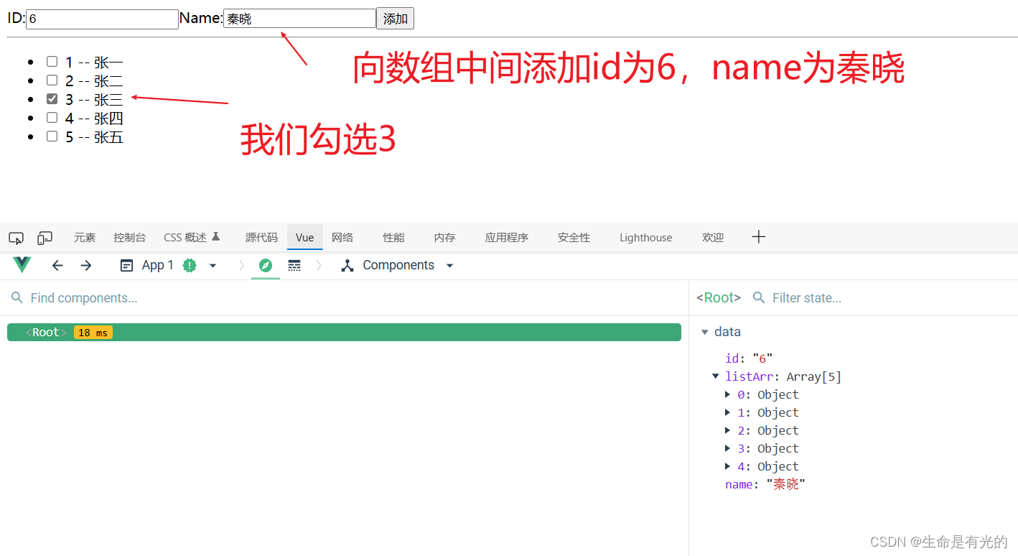Image resolution: width=1018 pixels, height=556 pixels.
Task: Click the Vue logo icon
Action: [x=22, y=265]
